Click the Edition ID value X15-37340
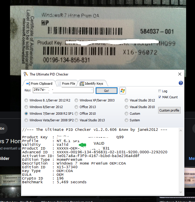Image resolution: width=195 pixels, height=202 pixels. 67,167
